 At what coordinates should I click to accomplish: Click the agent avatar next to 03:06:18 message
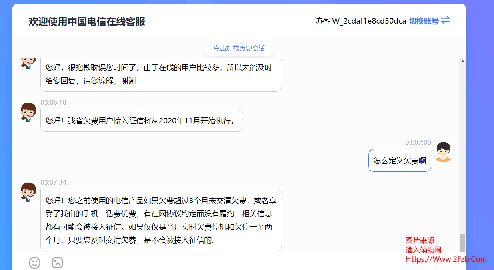(x=28, y=112)
